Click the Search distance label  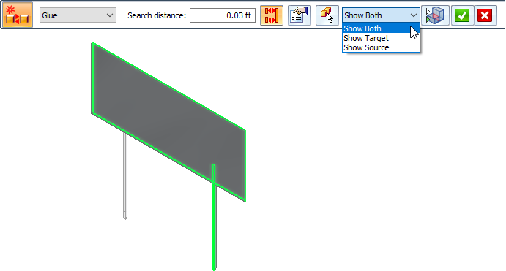157,15
